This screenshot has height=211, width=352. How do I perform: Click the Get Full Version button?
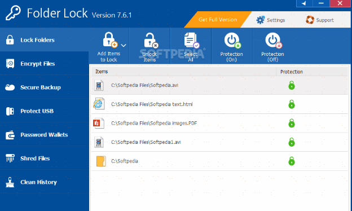pos(218,20)
